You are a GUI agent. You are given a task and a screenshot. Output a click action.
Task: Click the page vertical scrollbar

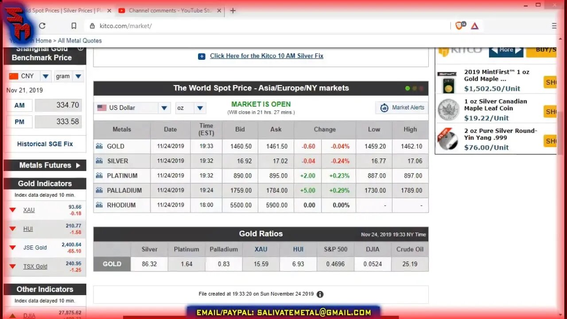tap(561, 133)
